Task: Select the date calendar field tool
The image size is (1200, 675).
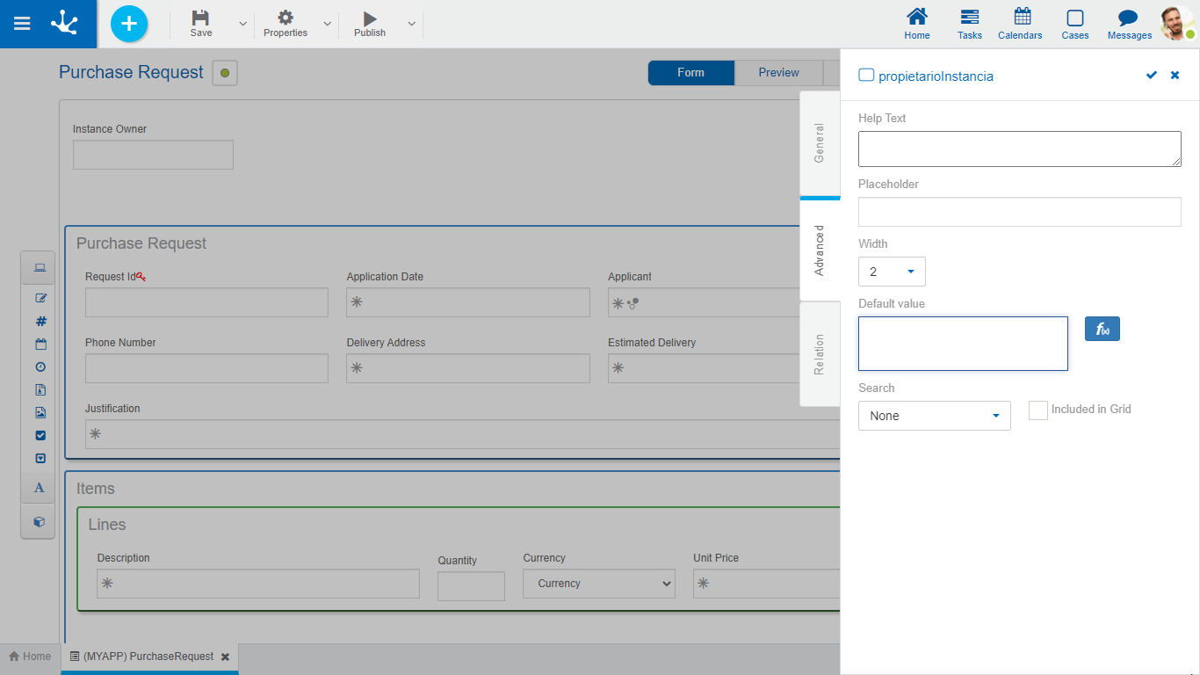Action: pyautogui.click(x=40, y=344)
